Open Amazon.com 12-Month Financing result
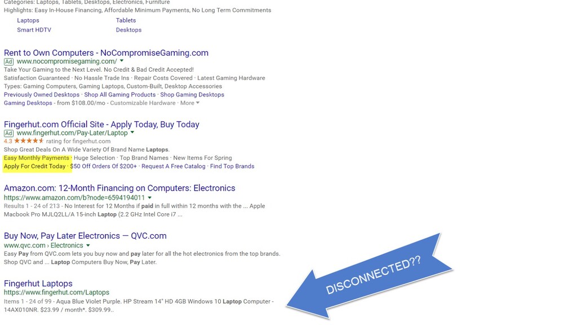Viewport: 577px width, 325px height. pos(119,188)
